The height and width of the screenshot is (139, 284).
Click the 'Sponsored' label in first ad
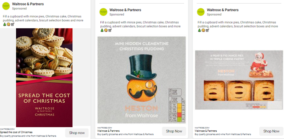(x=19, y=8)
